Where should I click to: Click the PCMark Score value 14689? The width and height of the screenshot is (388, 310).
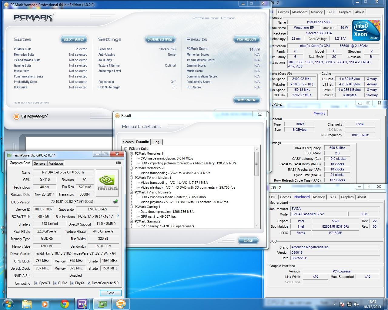click(x=254, y=49)
